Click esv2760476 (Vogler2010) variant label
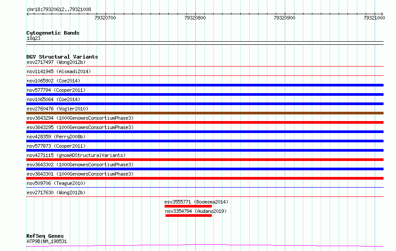 click(x=57, y=109)
